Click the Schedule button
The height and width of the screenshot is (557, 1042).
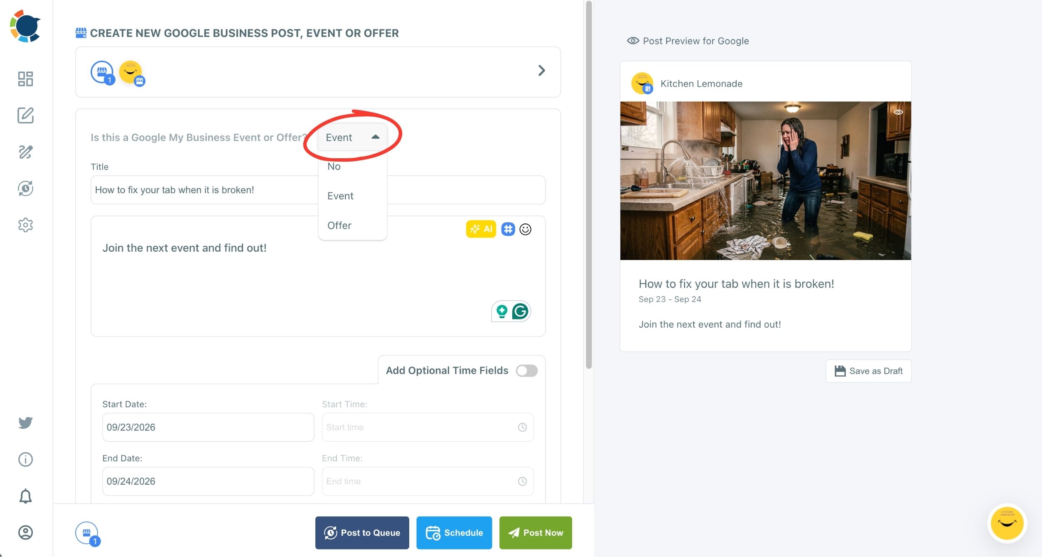tap(454, 533)
